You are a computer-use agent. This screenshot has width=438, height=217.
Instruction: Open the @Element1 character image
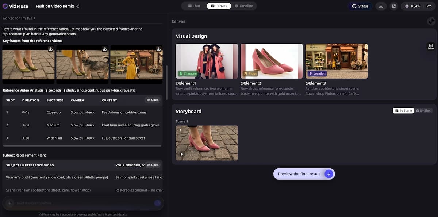(207, 61)
